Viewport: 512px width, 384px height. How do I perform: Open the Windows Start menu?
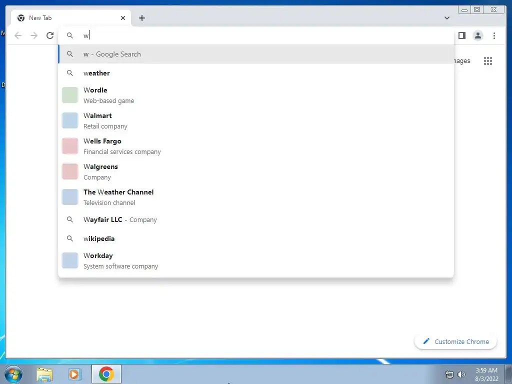point(13,374)
